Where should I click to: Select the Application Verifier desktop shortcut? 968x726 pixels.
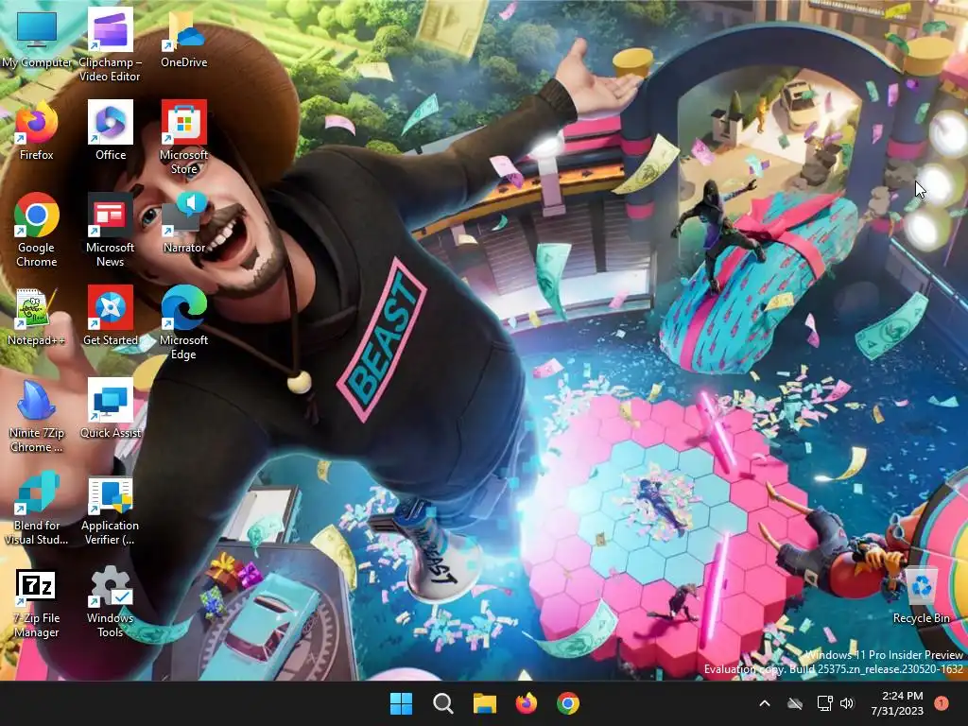pos(110,511)
